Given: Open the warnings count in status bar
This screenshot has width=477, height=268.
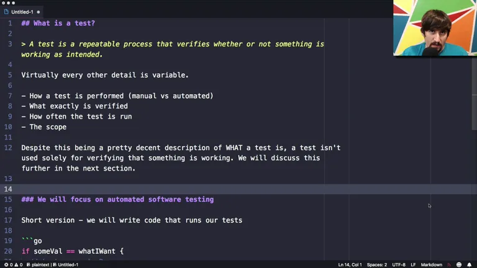Looking at the screenshot, I should [x=19, y=265].
